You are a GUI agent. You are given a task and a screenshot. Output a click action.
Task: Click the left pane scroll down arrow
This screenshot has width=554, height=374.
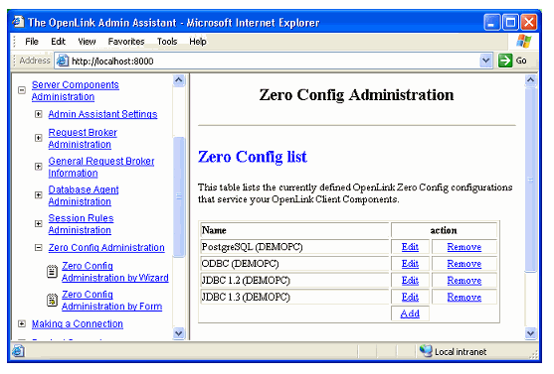click(179, 333)
